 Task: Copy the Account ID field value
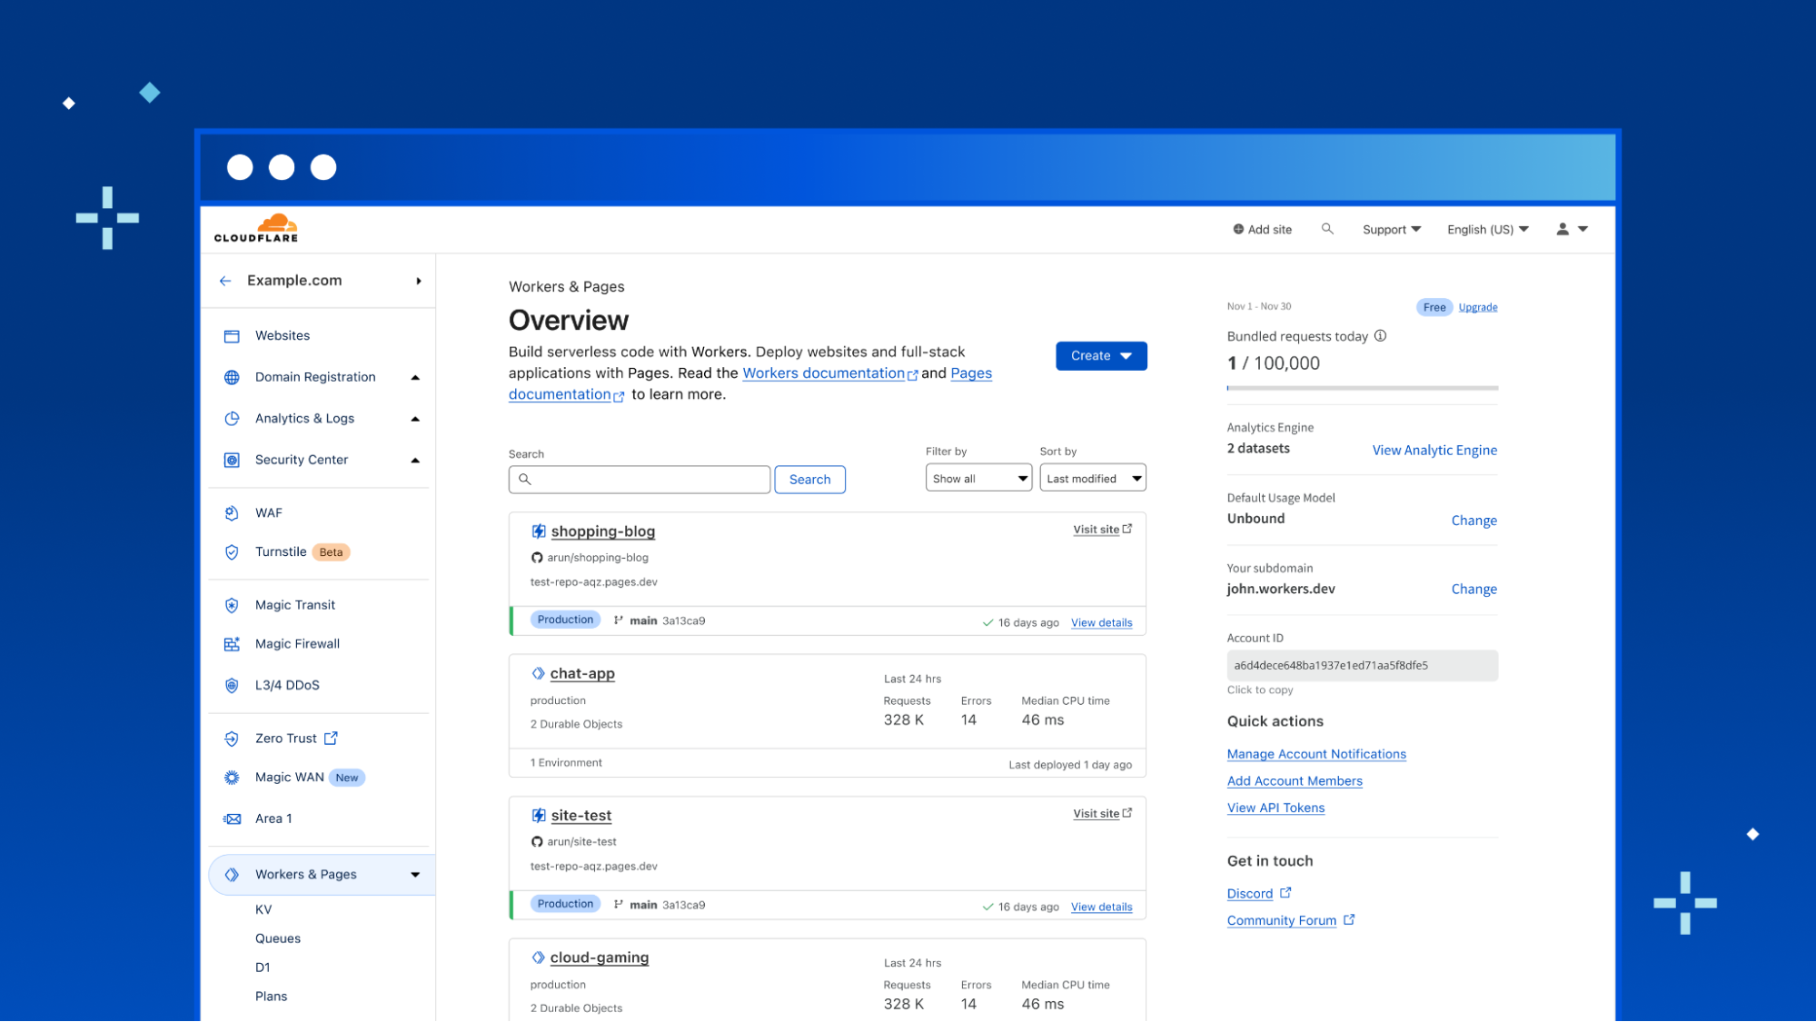[1362, 666]
